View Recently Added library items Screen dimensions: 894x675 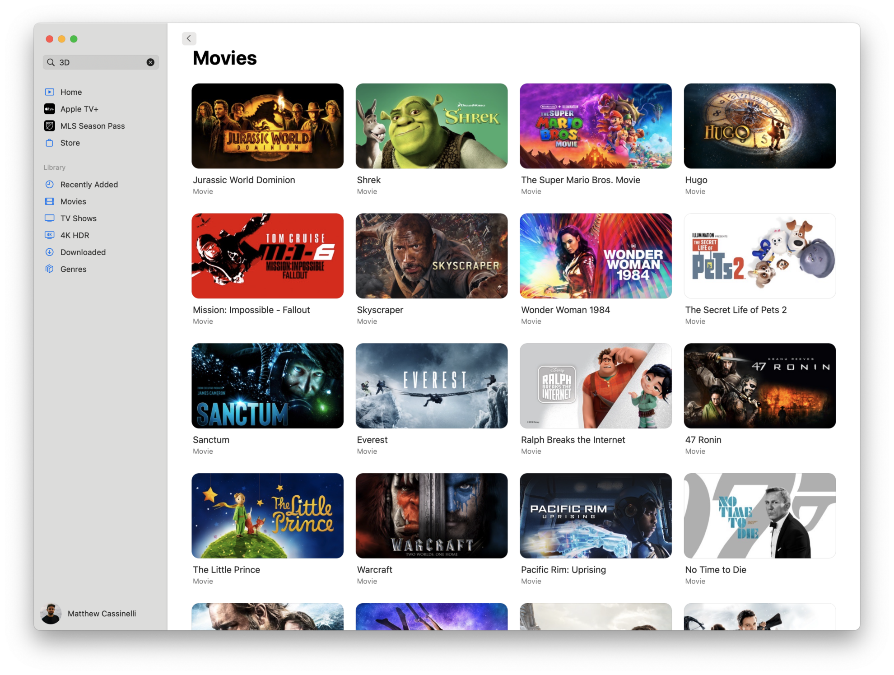(89, 184)
